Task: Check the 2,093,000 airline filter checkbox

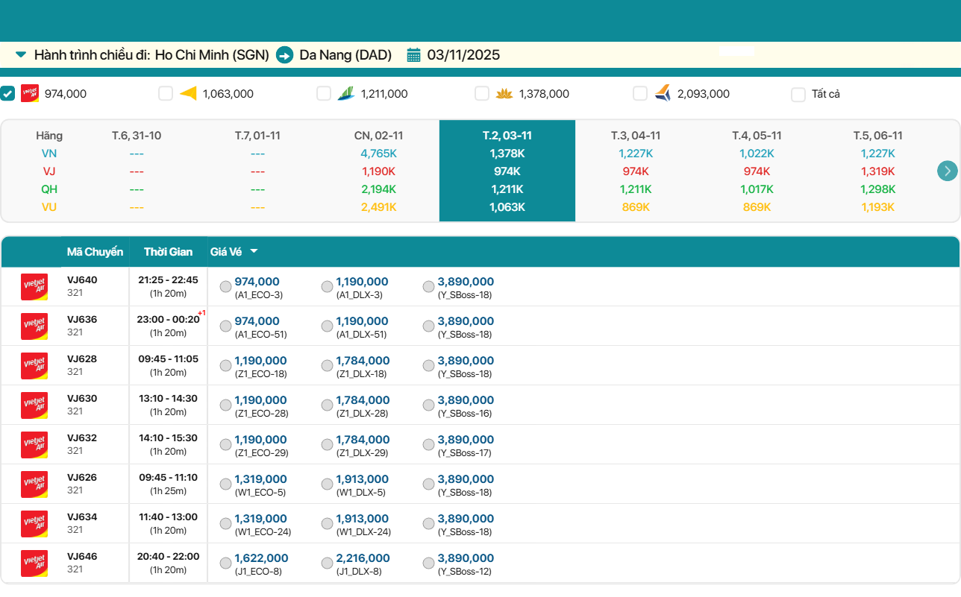Action: point(640,94)
